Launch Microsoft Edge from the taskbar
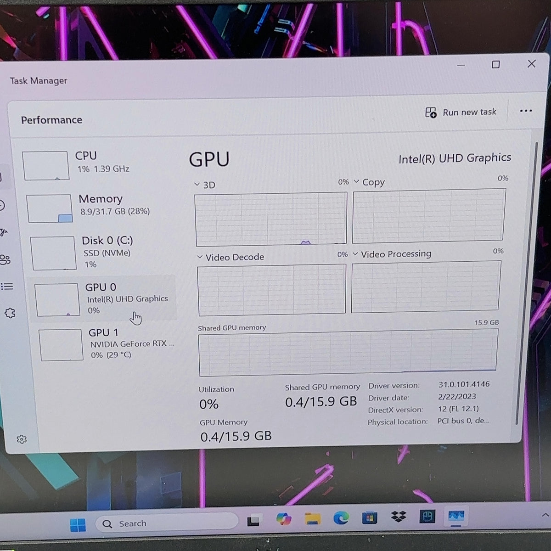Screen dimensions: 551x551 click(341, 518)
